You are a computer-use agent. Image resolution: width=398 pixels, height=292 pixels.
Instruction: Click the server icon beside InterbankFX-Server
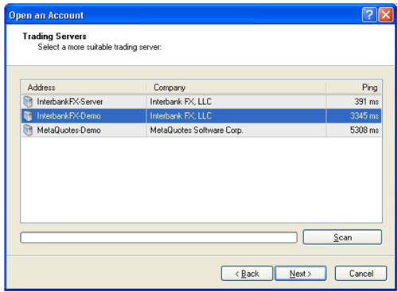[x=28, y=102]
